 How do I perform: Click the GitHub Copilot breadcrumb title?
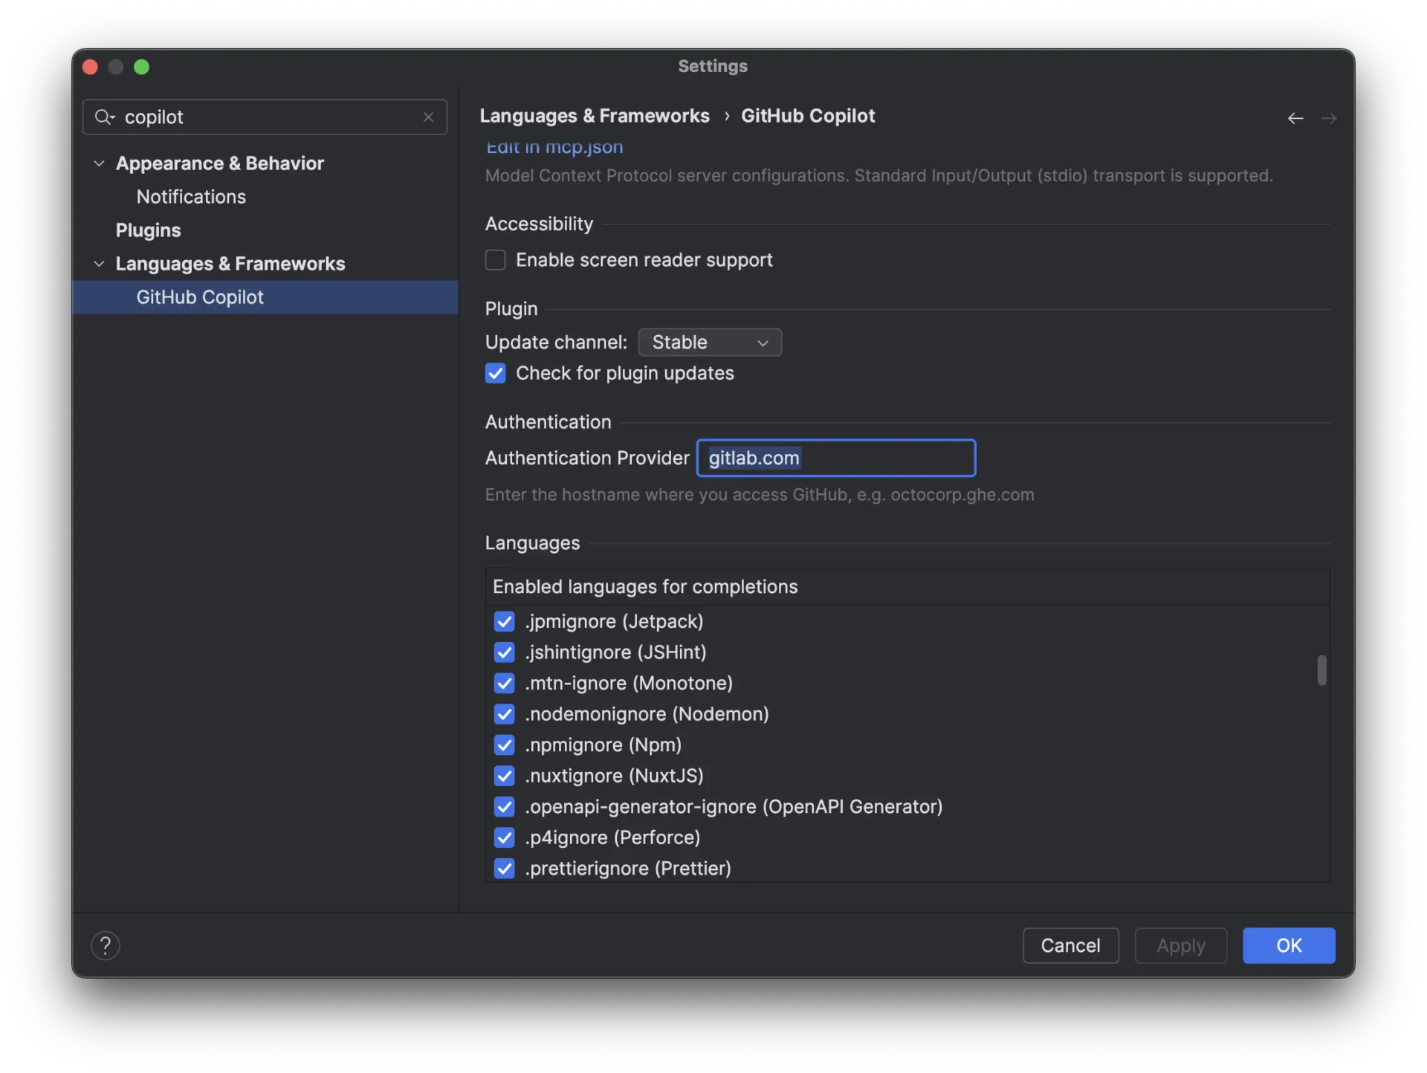808,116
